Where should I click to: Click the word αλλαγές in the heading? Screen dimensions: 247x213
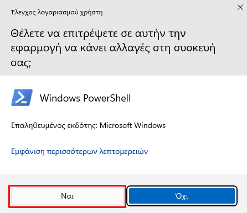click(x=130, y=48)
